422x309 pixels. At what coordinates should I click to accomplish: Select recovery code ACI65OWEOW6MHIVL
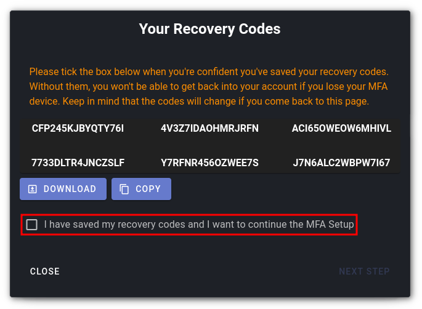coord(341,128)
